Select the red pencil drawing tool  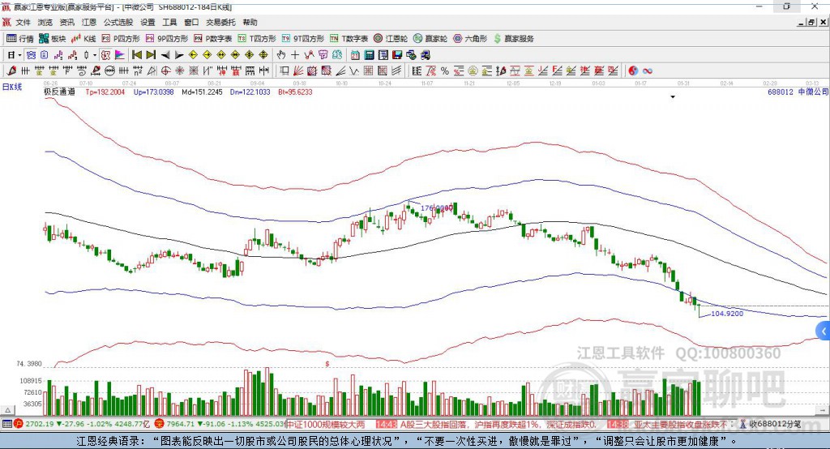[x=11, y=71]
